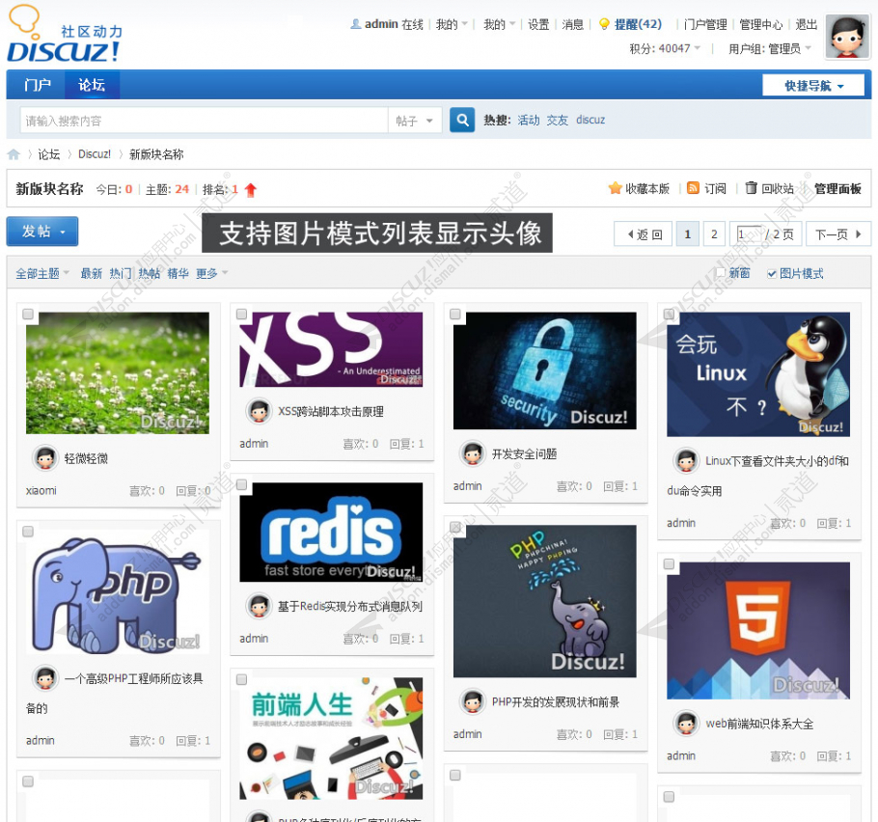
Task: Click the star icon beside 收藏本版
Action: 615,188
